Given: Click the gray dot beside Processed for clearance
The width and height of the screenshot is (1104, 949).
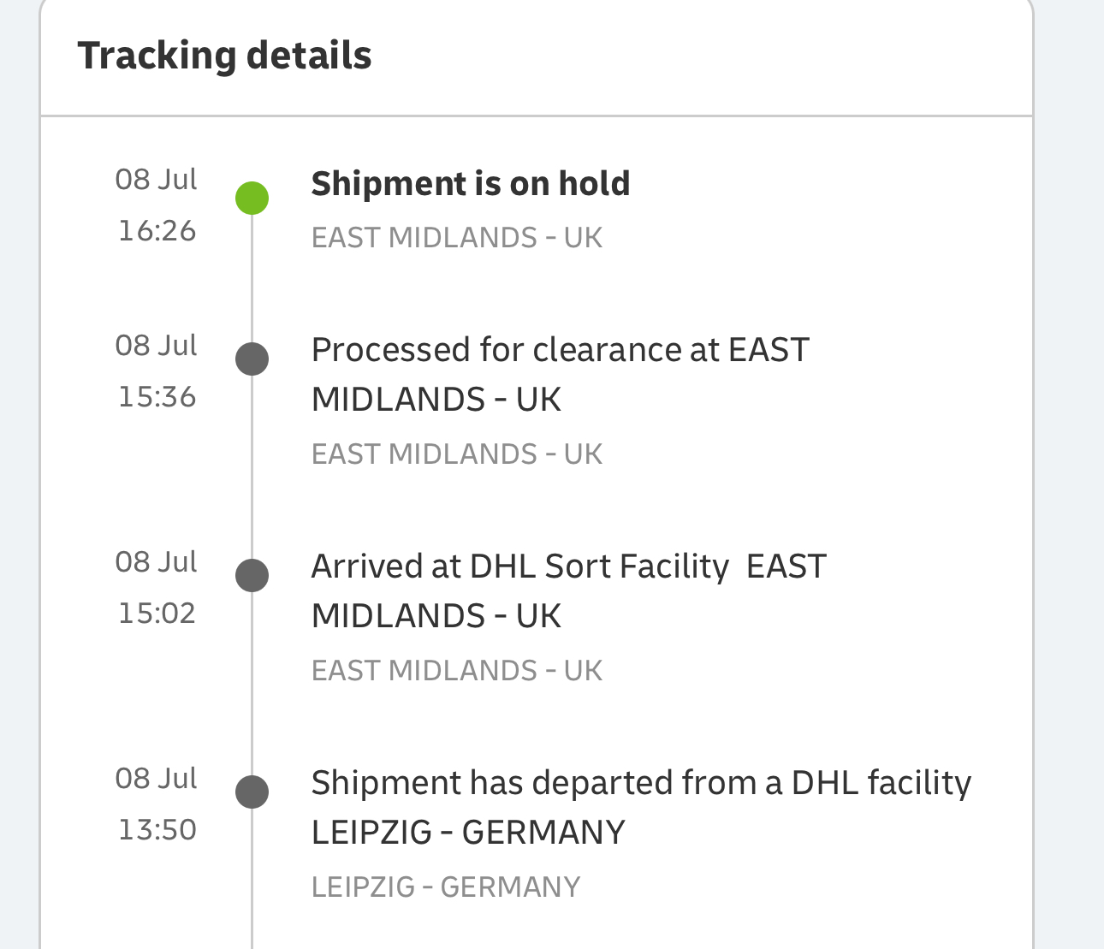Looking at the screenshot, I should tap(252, 359).
